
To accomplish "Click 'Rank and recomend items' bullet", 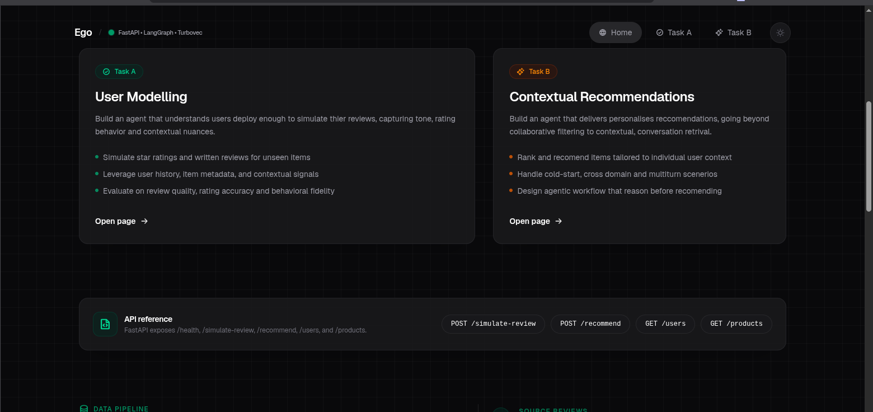I will click(625, 157).
